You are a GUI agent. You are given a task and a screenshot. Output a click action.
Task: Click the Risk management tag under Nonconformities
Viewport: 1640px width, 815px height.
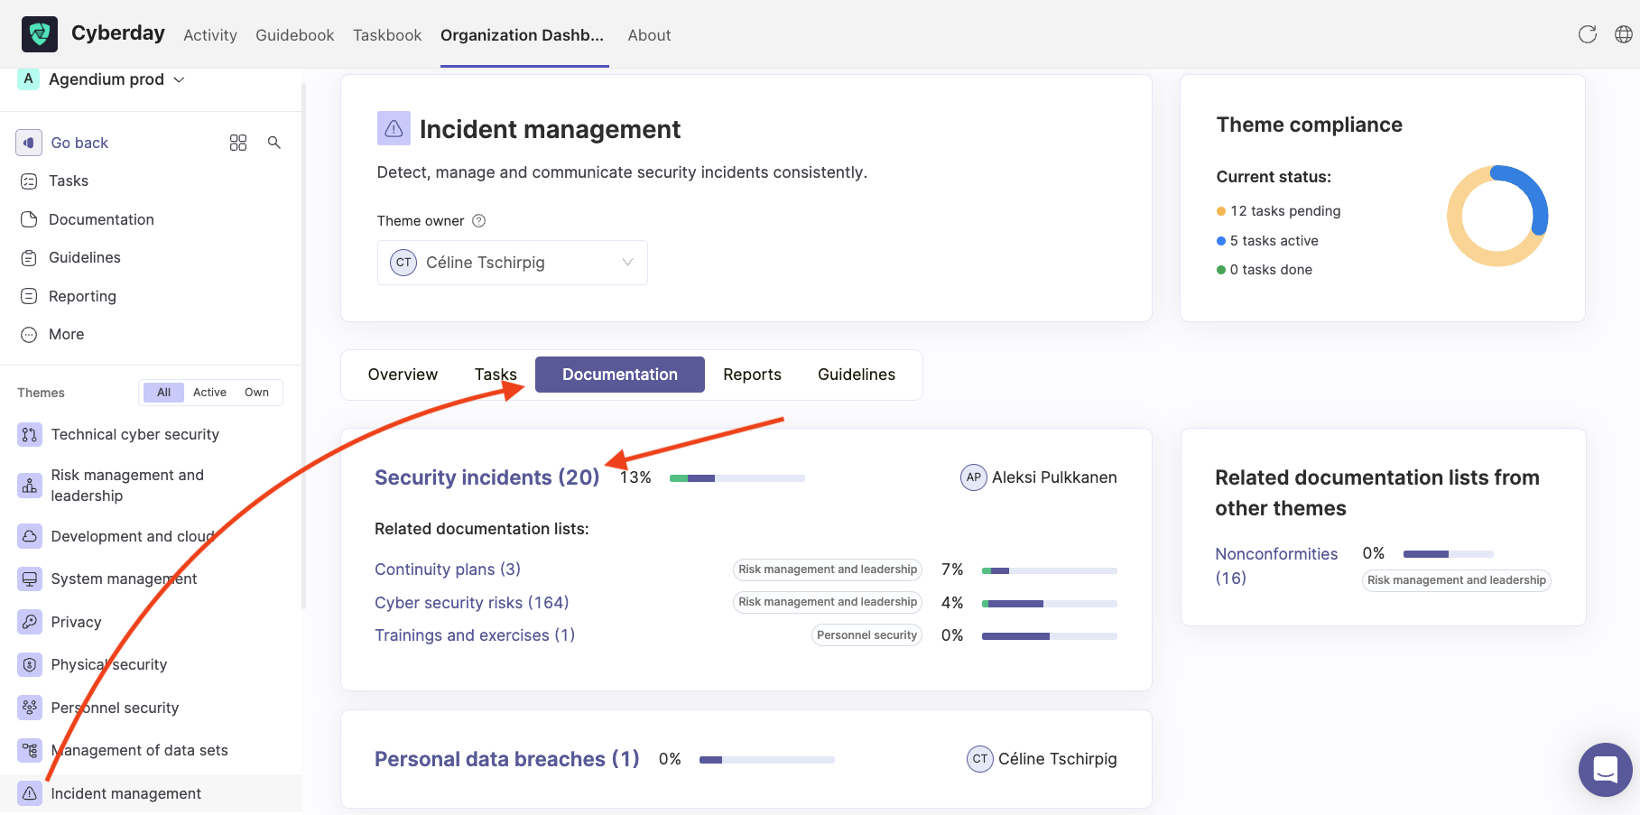pyautogui.click(x=1457, y=580)
